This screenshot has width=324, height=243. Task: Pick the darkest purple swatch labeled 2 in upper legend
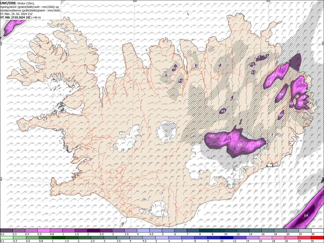pyautogui.click(x=93, y=231)
